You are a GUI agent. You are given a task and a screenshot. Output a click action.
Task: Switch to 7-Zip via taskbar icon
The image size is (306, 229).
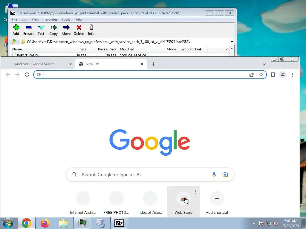pos(119,223)
